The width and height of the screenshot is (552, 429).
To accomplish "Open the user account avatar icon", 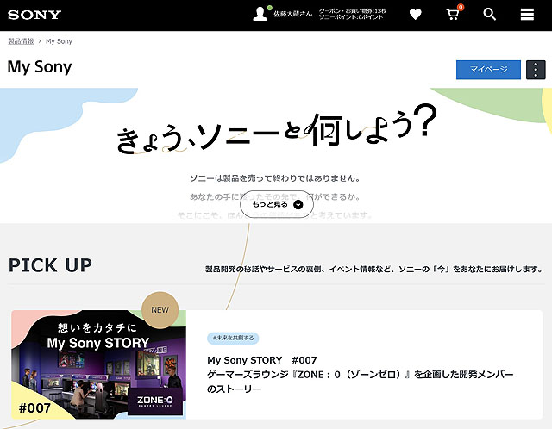I will pyautogui.click(x=260, y=14).
